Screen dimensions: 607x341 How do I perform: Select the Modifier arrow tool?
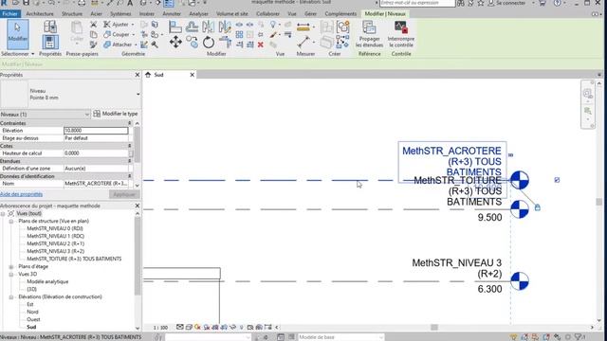pyautogui.click(x=17, y=35)
